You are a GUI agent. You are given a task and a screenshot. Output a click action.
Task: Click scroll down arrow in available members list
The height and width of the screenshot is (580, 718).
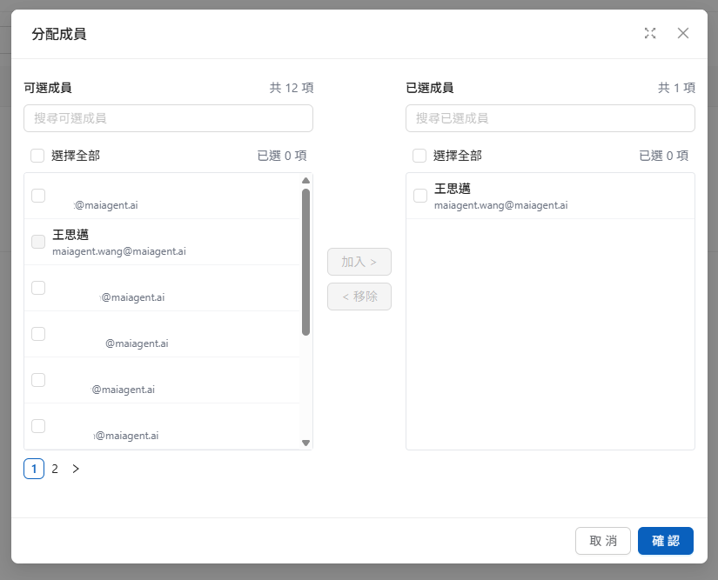(x=305, y=443)
